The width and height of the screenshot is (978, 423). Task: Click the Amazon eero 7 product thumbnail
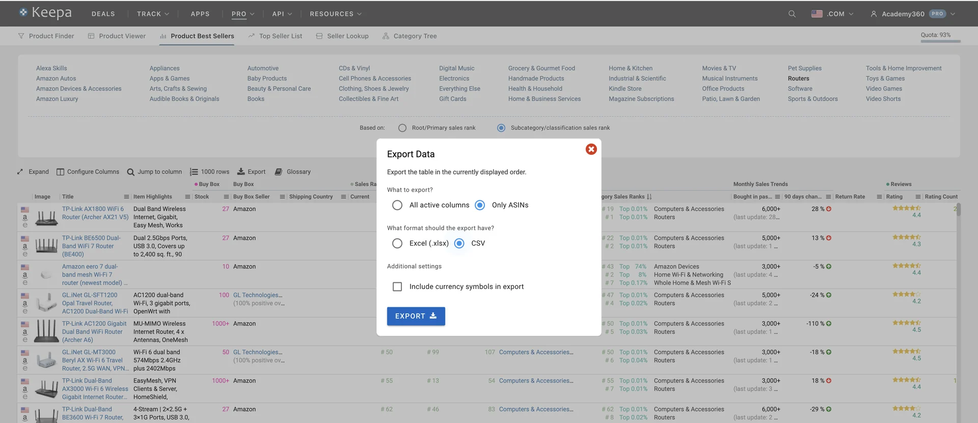(x=46, y=275)
